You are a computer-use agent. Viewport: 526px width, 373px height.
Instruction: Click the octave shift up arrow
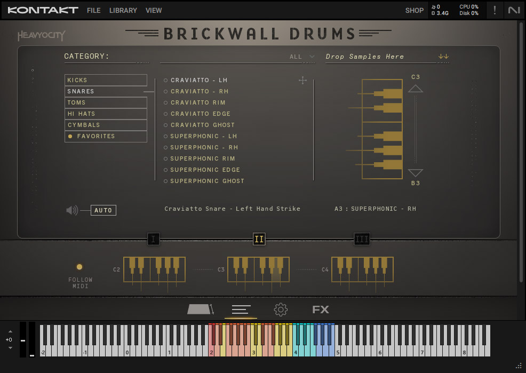(x=10, y=331)
